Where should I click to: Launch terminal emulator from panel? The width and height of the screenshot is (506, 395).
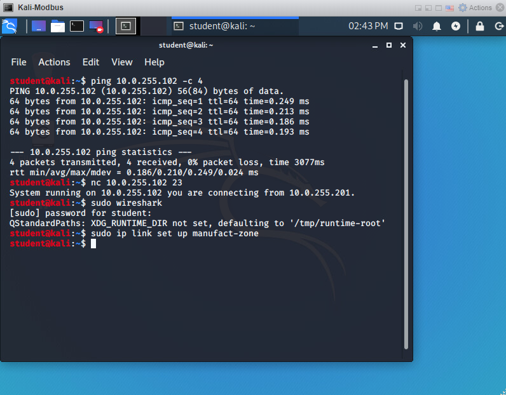[77, 26]
